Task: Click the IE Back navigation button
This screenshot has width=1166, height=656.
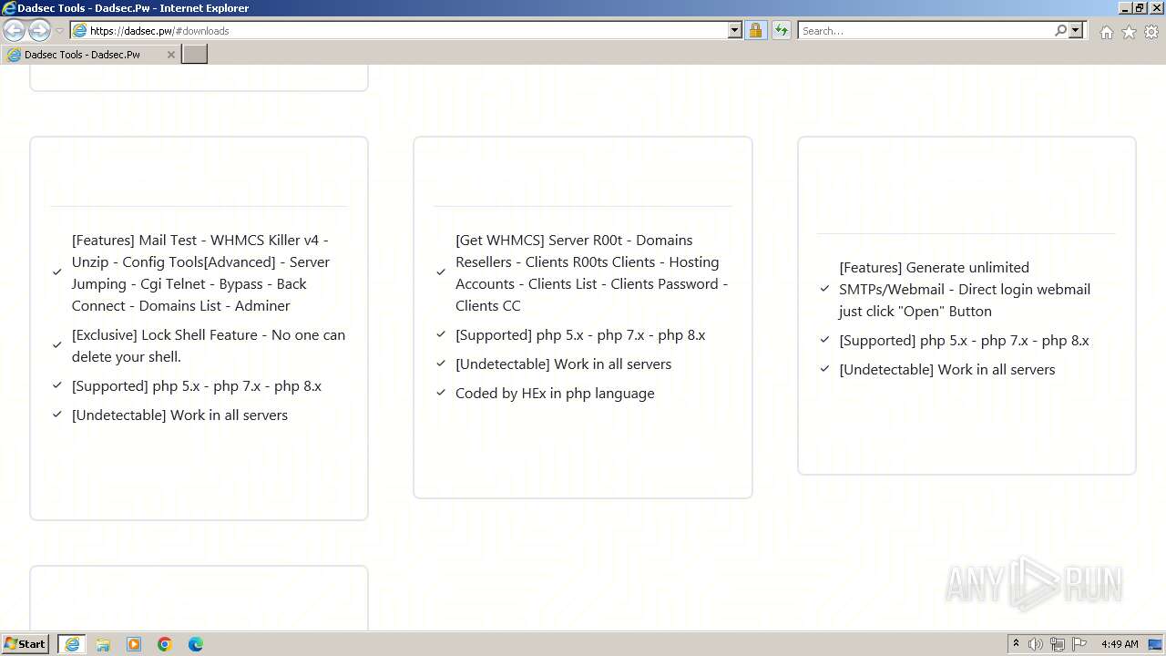Action: pyautogui.click(x=15, y=30)
